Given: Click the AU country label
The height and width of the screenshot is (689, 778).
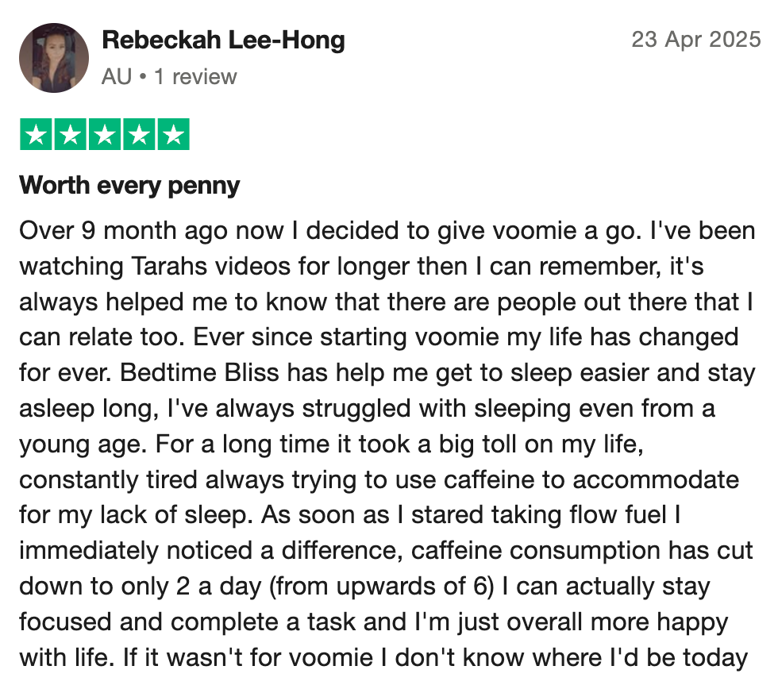Looking at the screenshot, I should pos(116,77).
